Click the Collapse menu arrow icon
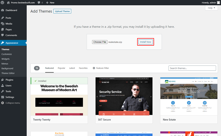 point(2,103)
